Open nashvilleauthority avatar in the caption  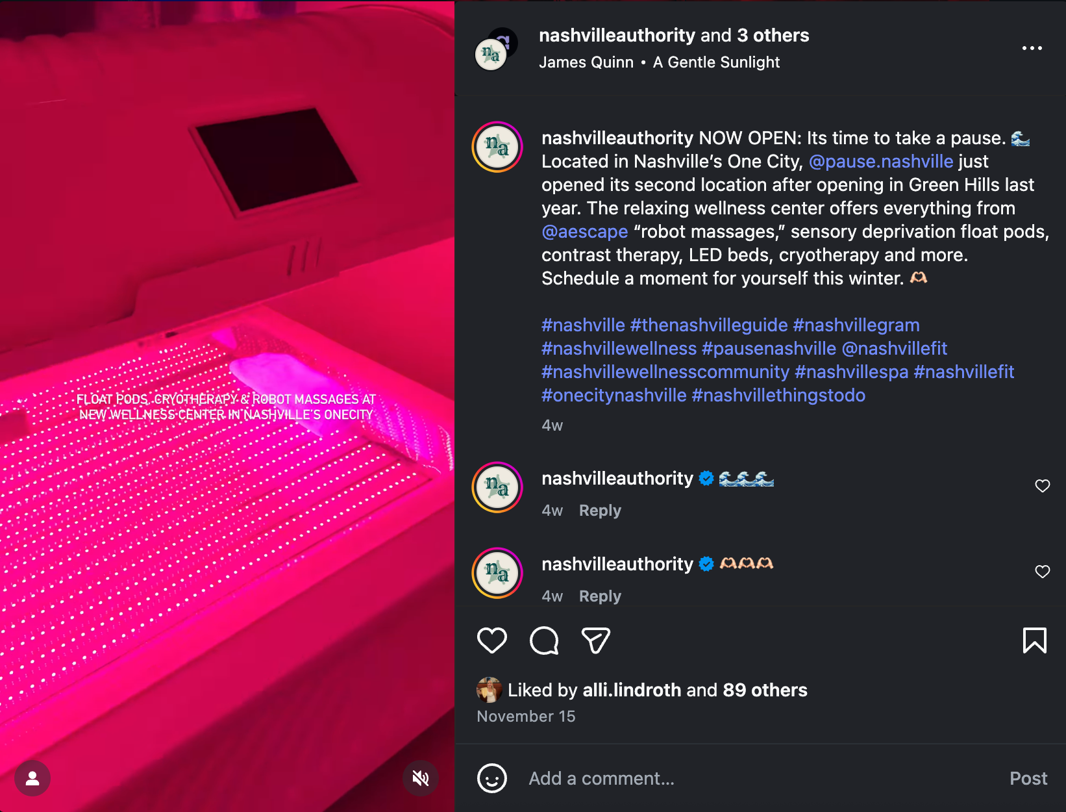click(x=497, y=147)
